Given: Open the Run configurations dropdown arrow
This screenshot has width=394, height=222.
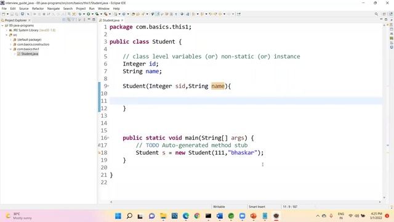Looking at the screenshot, I should tap(92, 14).
